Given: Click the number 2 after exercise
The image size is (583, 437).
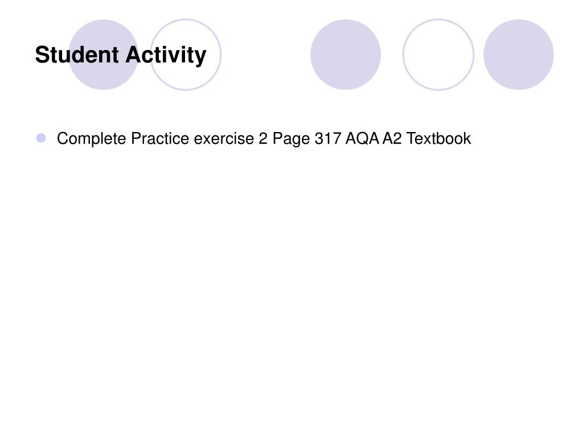Looking at the screenshot, I should click(263, 139).
